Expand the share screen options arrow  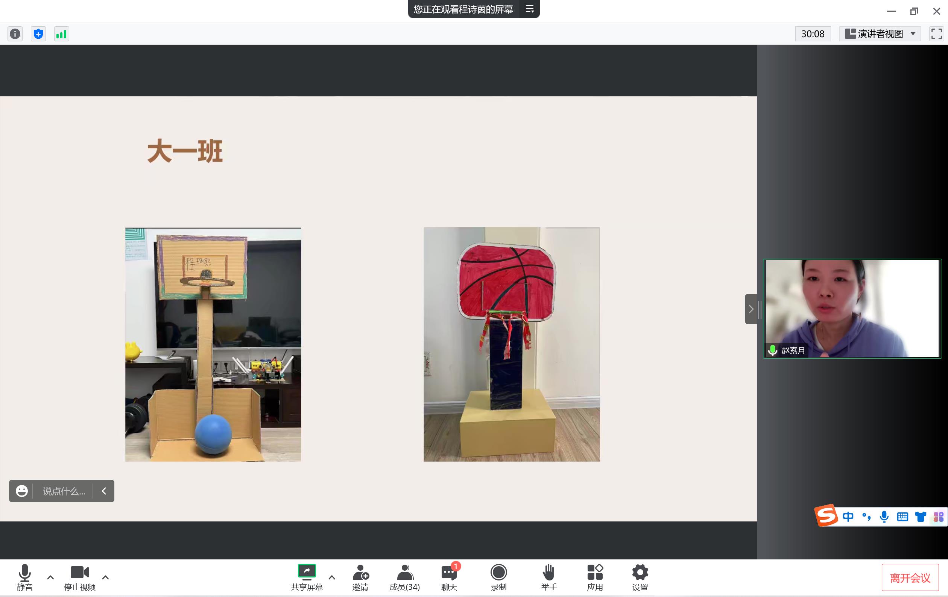(x=332, y=577)
